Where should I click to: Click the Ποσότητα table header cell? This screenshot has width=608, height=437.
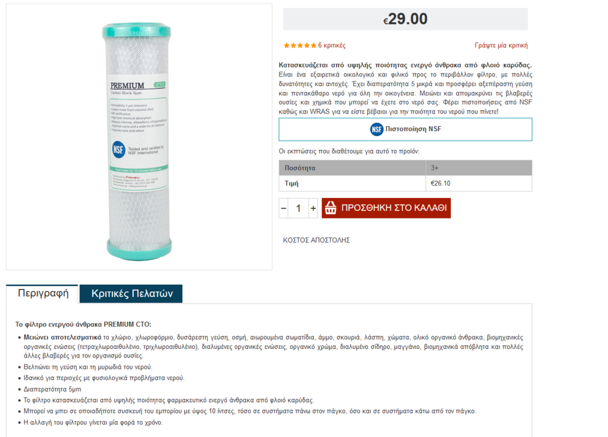click(x=352, y=168)
